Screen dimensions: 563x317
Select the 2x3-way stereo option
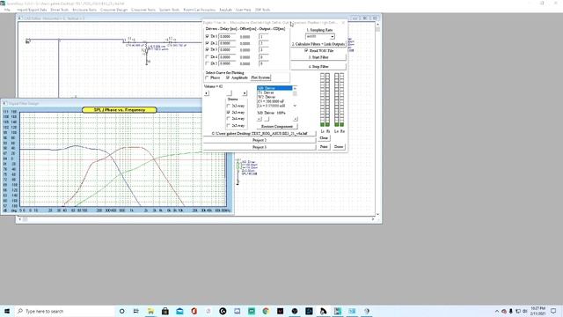229,112
